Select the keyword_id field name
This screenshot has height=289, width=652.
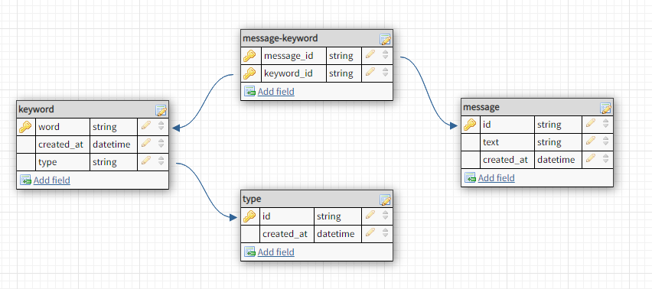pos(289,73)
